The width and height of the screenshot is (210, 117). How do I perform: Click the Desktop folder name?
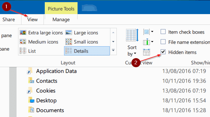coord(46,101)
